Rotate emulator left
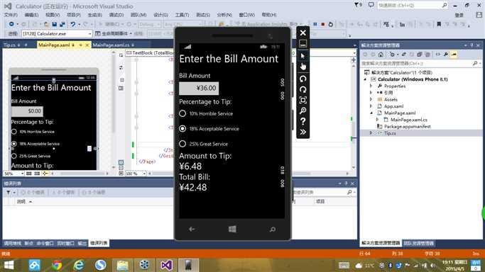Viewport: 485px width, 272px height. pos(303,79)
